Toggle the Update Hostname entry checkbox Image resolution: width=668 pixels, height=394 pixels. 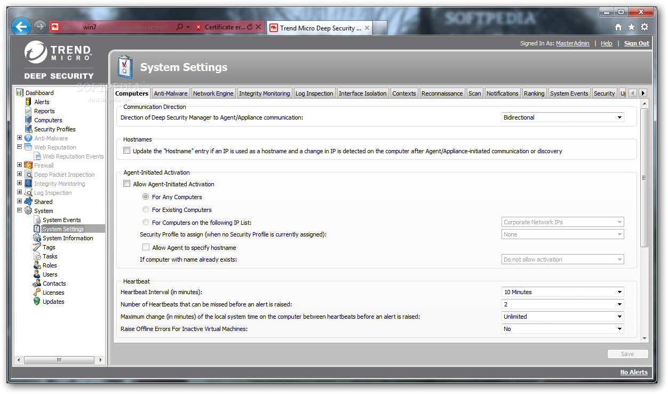coord(127,151)
